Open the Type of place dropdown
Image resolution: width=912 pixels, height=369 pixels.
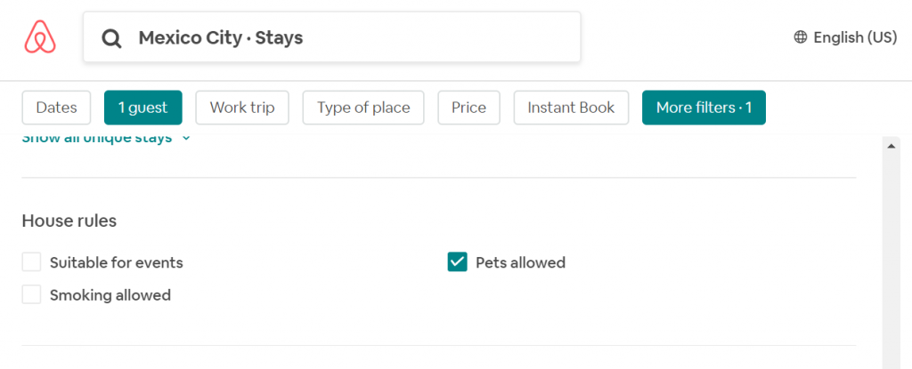tap(363, 108)
